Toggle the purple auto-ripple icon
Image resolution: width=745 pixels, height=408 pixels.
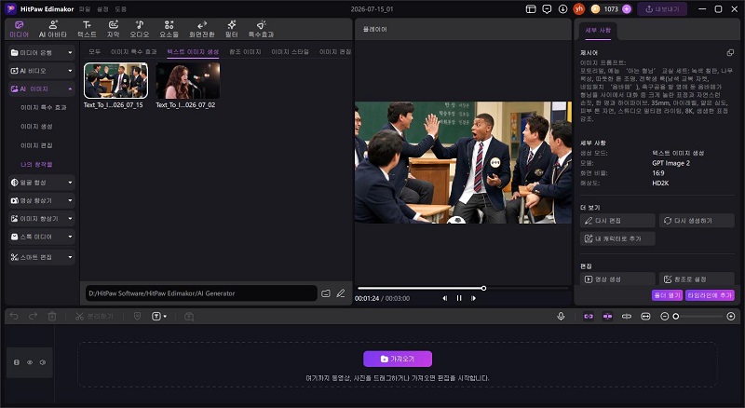[x=607, y=316]
